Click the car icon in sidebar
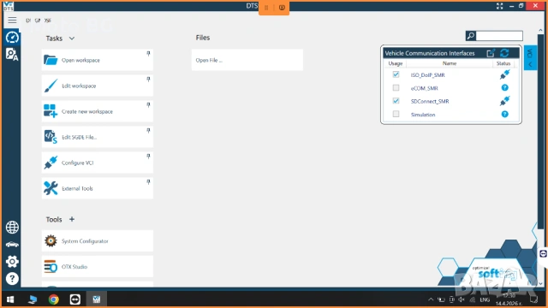Screen dimensions: 548x308 pyautogui.click(x=12, y=245)
